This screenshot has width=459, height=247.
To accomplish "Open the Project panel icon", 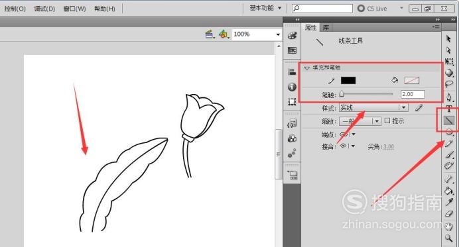I will click(293, 175).
